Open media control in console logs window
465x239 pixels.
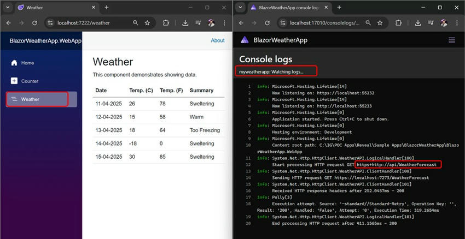(x=431, y=23)
